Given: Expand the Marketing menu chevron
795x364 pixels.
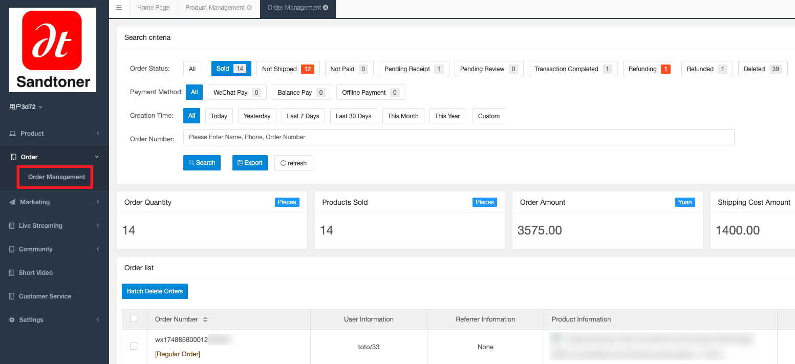Looking at the screenshot, I should coord(97,202).
